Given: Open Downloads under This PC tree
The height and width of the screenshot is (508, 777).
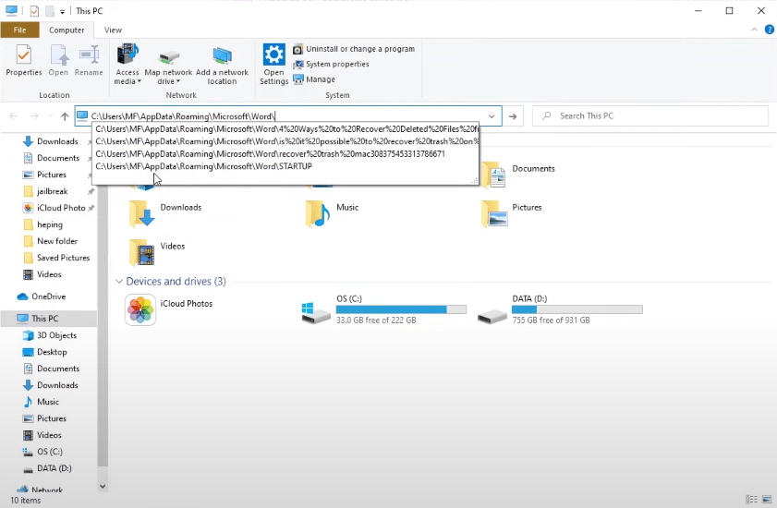Looking at the screenshot, I should (x=57, y=385).
